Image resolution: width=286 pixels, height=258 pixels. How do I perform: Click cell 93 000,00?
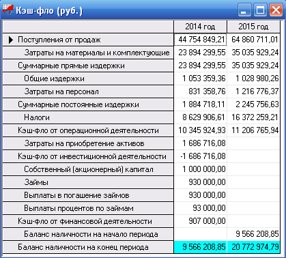click(x=201, y=208)
